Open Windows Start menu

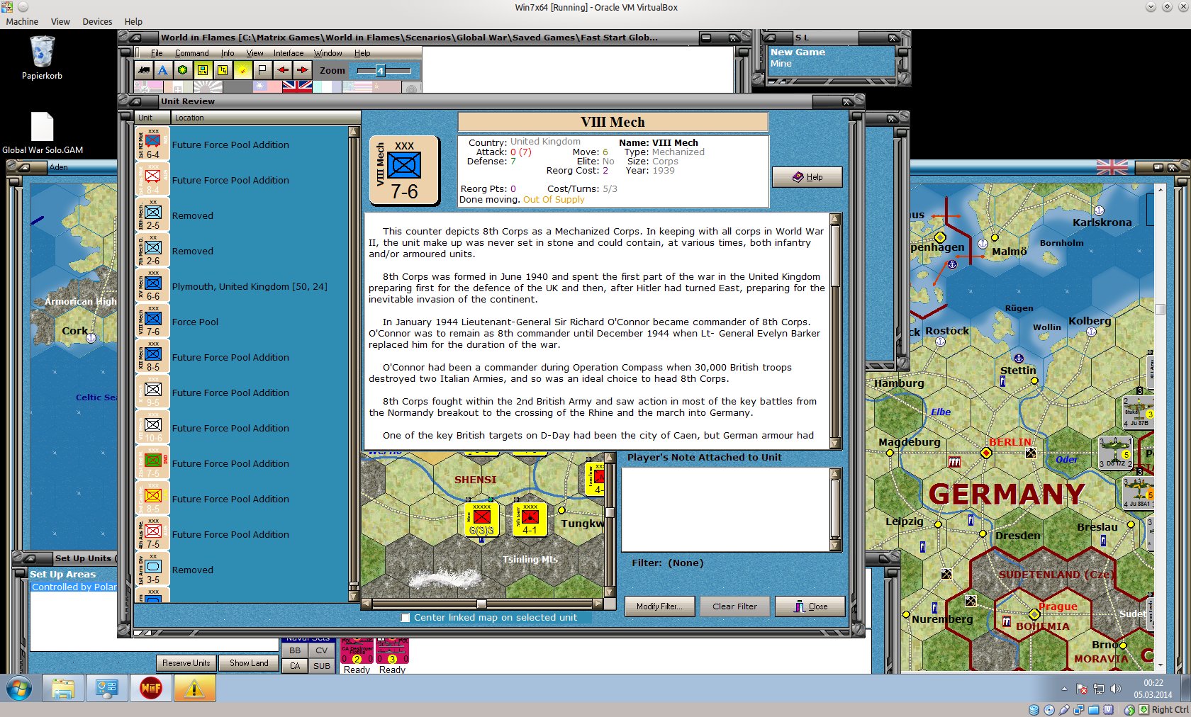[19, 688]
